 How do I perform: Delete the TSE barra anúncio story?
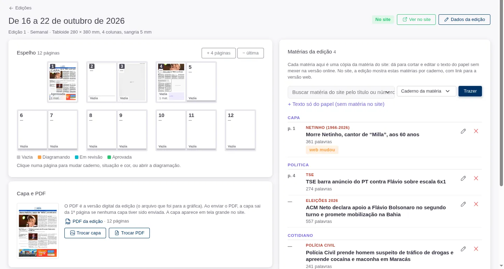476,178
